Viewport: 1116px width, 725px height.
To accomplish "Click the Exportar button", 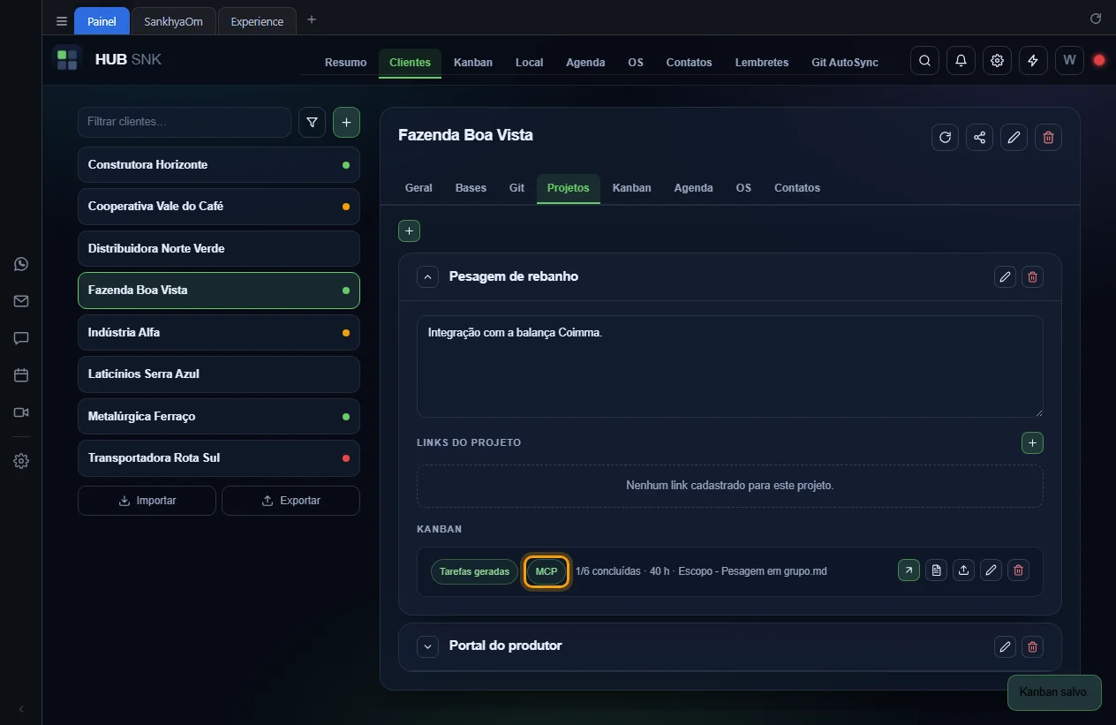I will coord(290,501).
